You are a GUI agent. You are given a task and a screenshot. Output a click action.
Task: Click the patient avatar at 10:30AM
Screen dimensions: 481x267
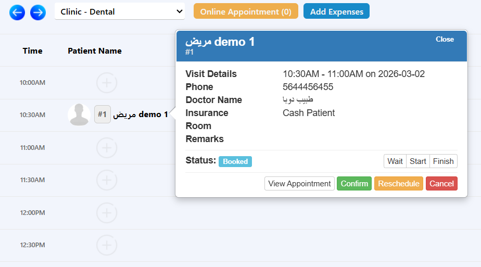click(x=79, y=115)
